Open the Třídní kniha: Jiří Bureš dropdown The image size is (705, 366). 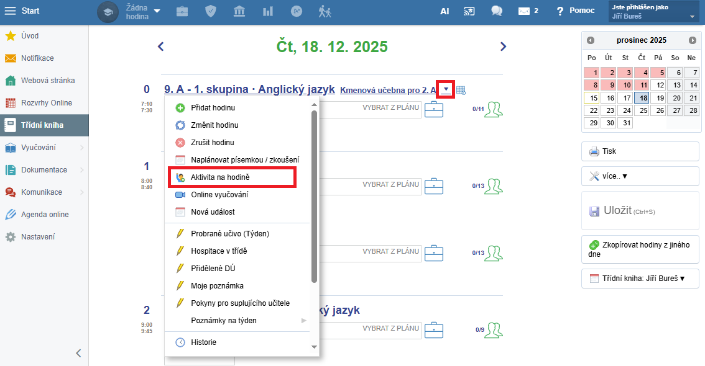640,279
